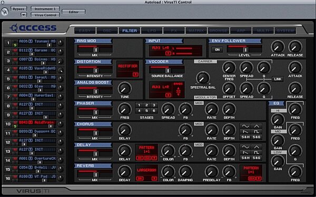The image size is (316, 197).
Task: Toggle the Chorus MOD button
Action: click(x=199, y=124)
